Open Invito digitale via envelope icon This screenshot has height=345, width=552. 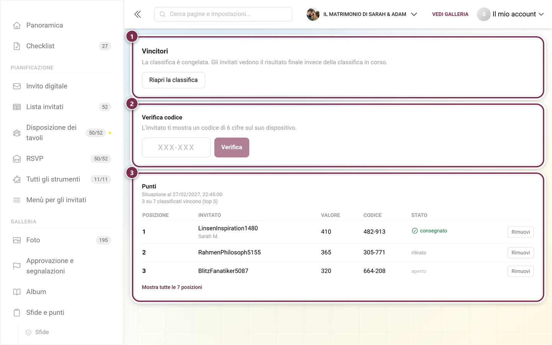(17, 86)
